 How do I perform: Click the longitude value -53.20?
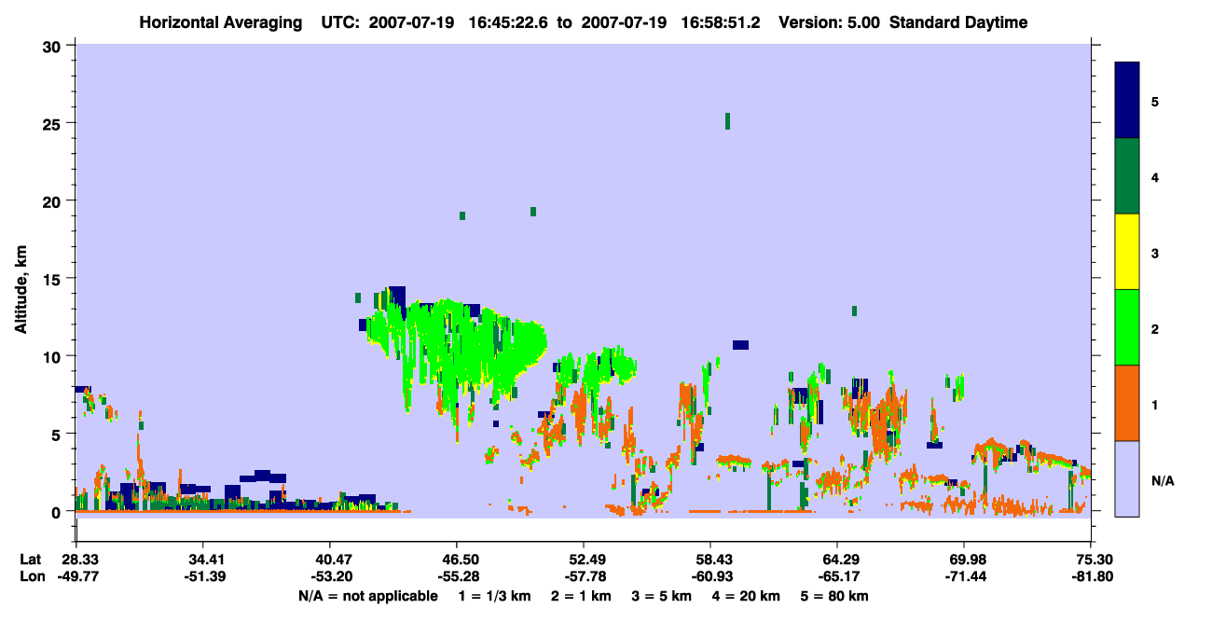pos(330,577)
